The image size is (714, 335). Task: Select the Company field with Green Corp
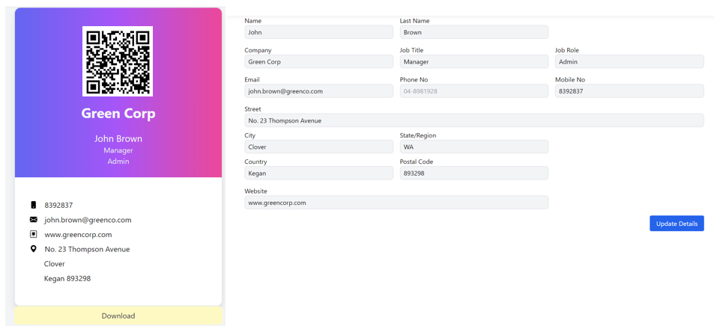point(318,62)
